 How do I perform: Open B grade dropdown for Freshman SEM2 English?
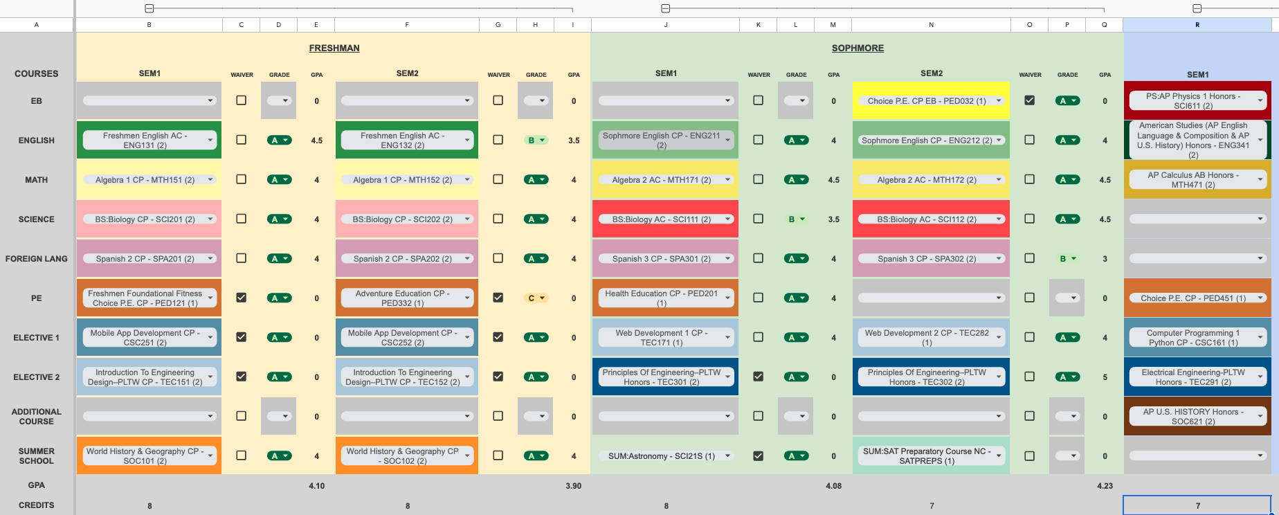pos(536,141)
